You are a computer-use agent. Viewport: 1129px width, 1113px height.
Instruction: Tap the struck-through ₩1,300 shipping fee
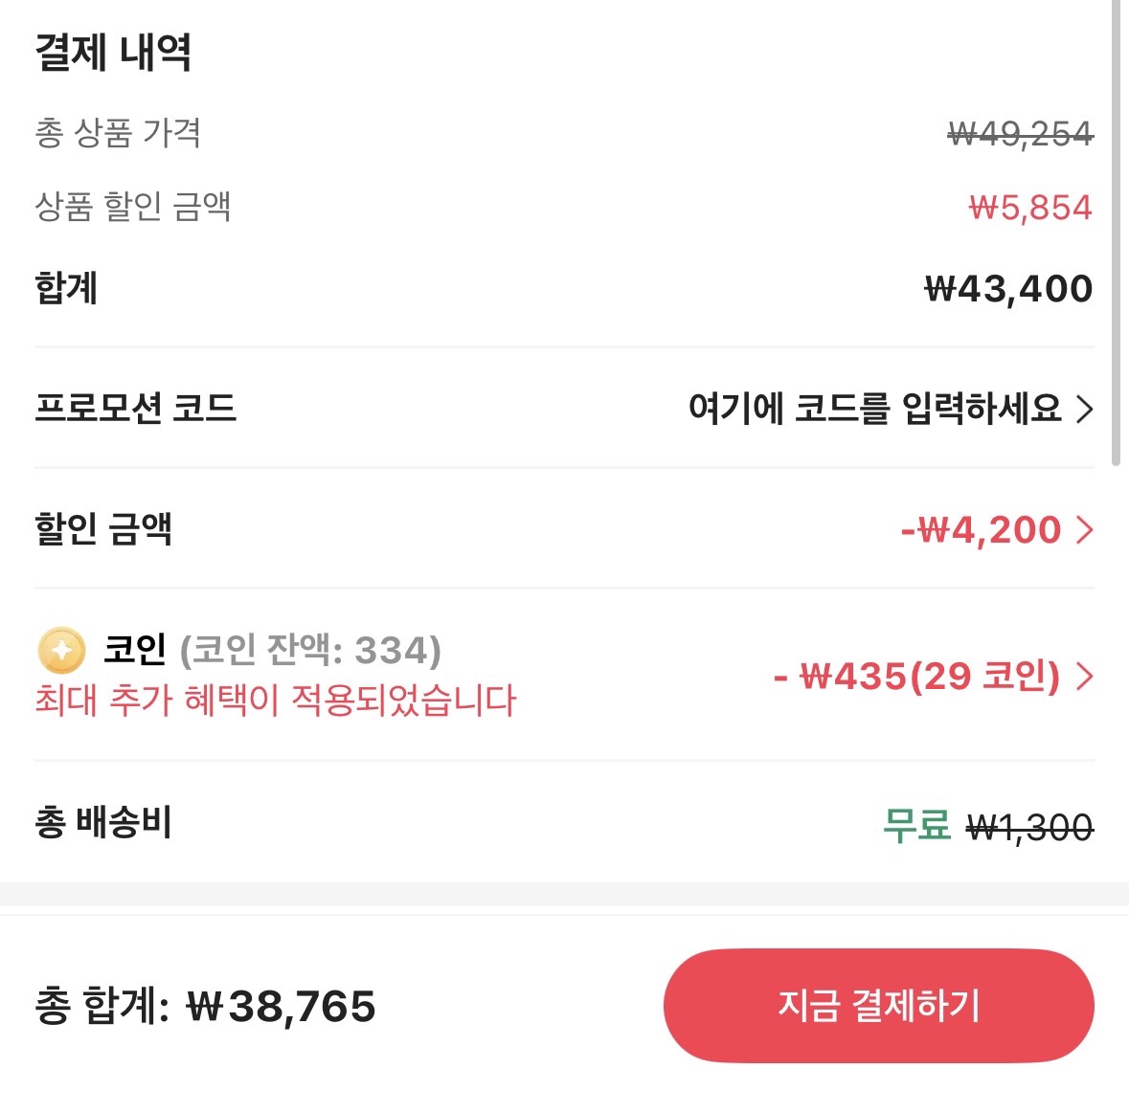pos(1029,827)
